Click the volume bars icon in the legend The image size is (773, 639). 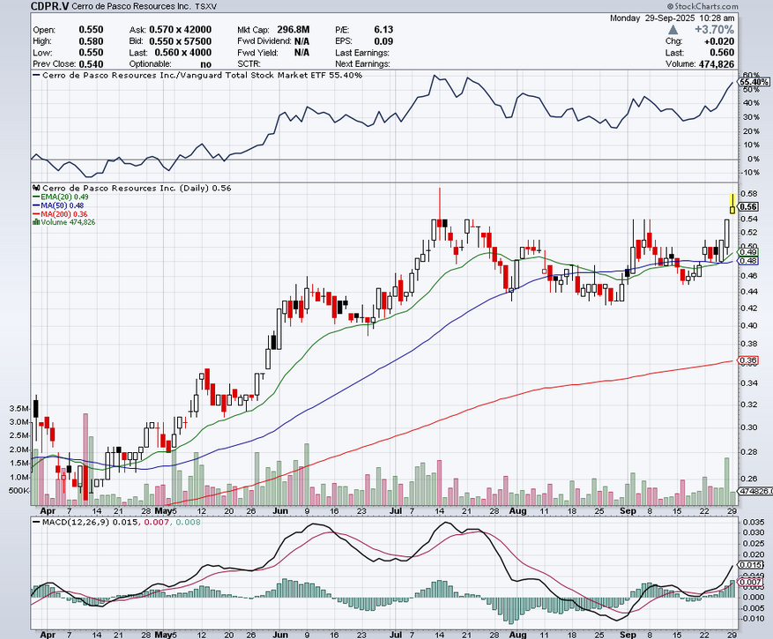[36, 222]
